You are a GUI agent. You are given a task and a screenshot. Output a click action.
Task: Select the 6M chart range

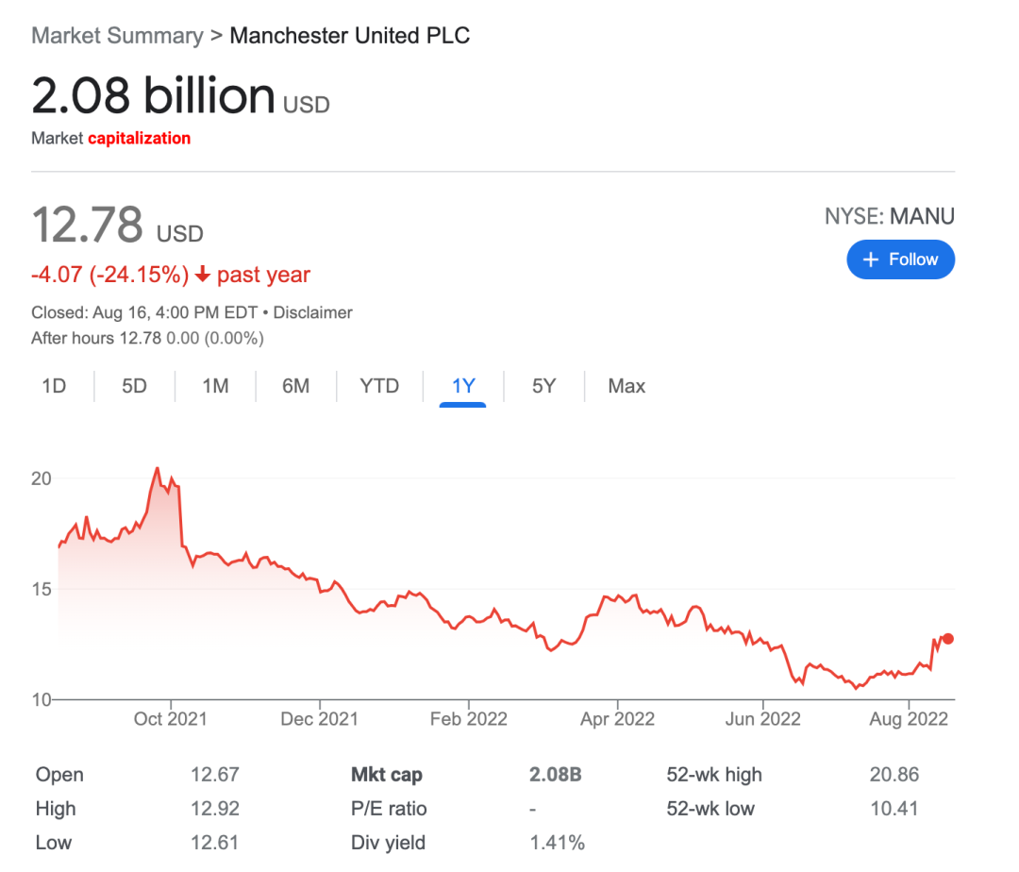coord(296,386)
